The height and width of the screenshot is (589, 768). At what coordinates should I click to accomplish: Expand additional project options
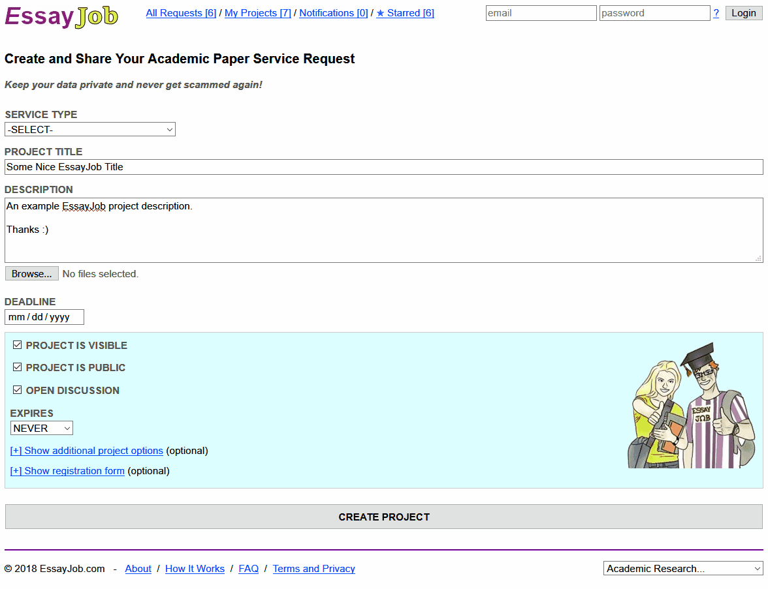click(x=87, y=451)
